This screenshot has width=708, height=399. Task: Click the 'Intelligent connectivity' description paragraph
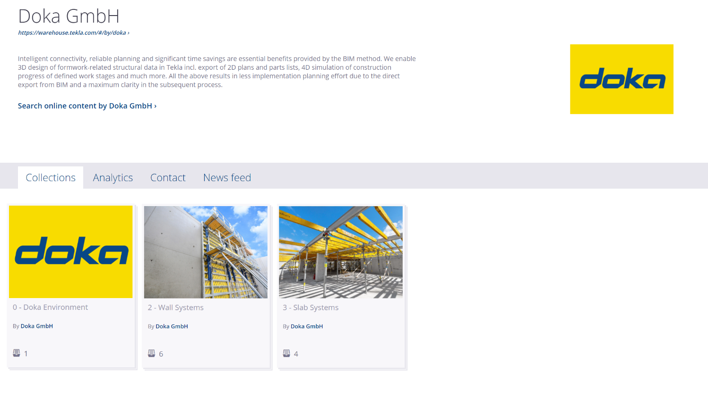coord(217,72)
